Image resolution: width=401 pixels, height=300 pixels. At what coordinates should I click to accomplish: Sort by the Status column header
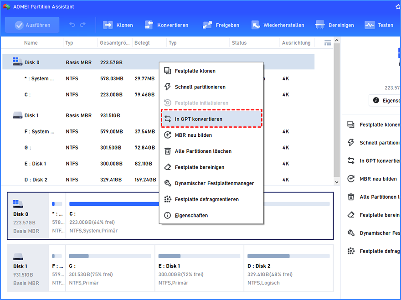point(239,43)
